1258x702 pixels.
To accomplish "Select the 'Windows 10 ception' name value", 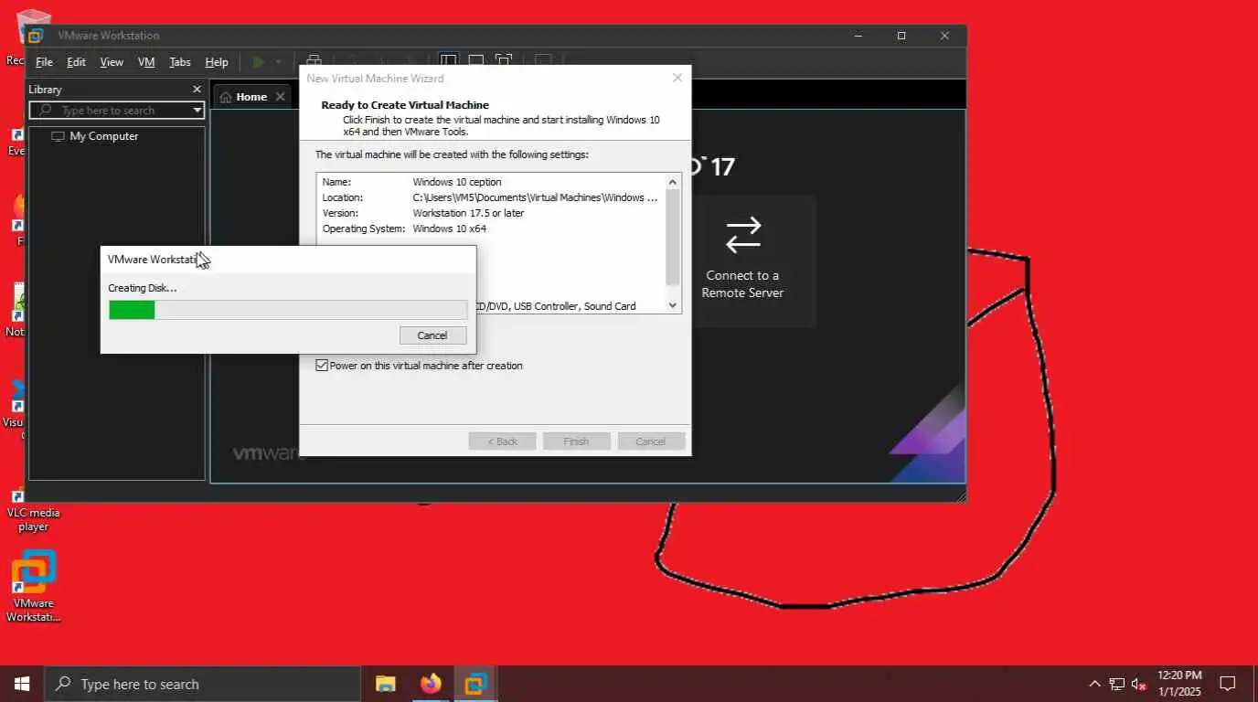I will click(x=457, y=182).
